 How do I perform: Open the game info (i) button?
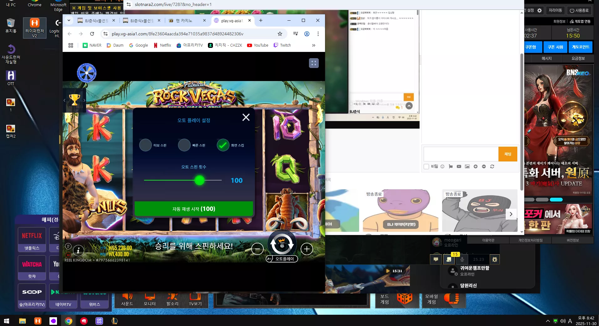click(x=78, y=250)
